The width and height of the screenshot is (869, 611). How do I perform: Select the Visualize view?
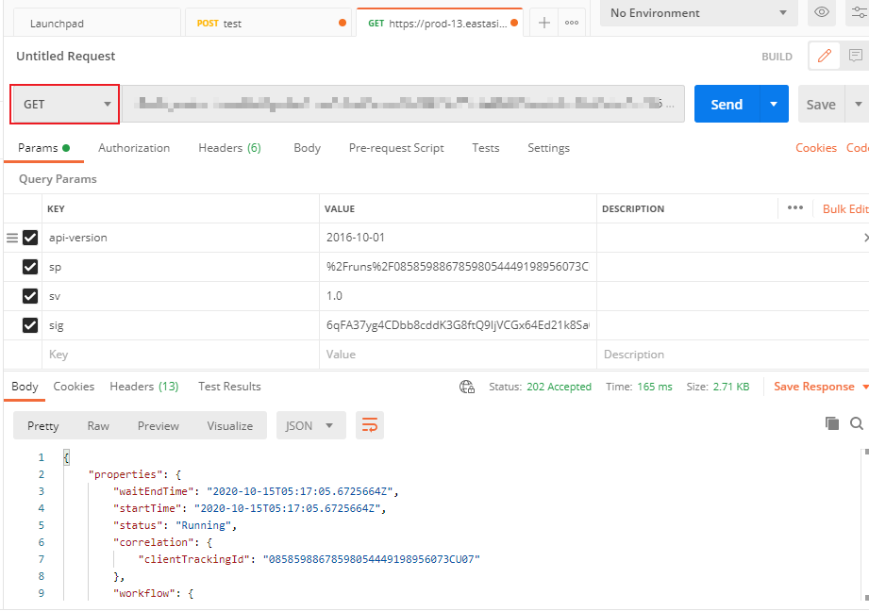pos(230,425)
